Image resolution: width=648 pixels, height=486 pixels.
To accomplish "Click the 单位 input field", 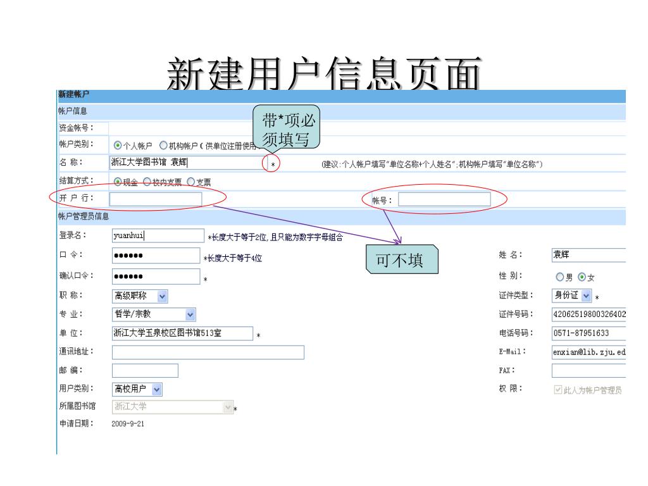I will [182, 333].
